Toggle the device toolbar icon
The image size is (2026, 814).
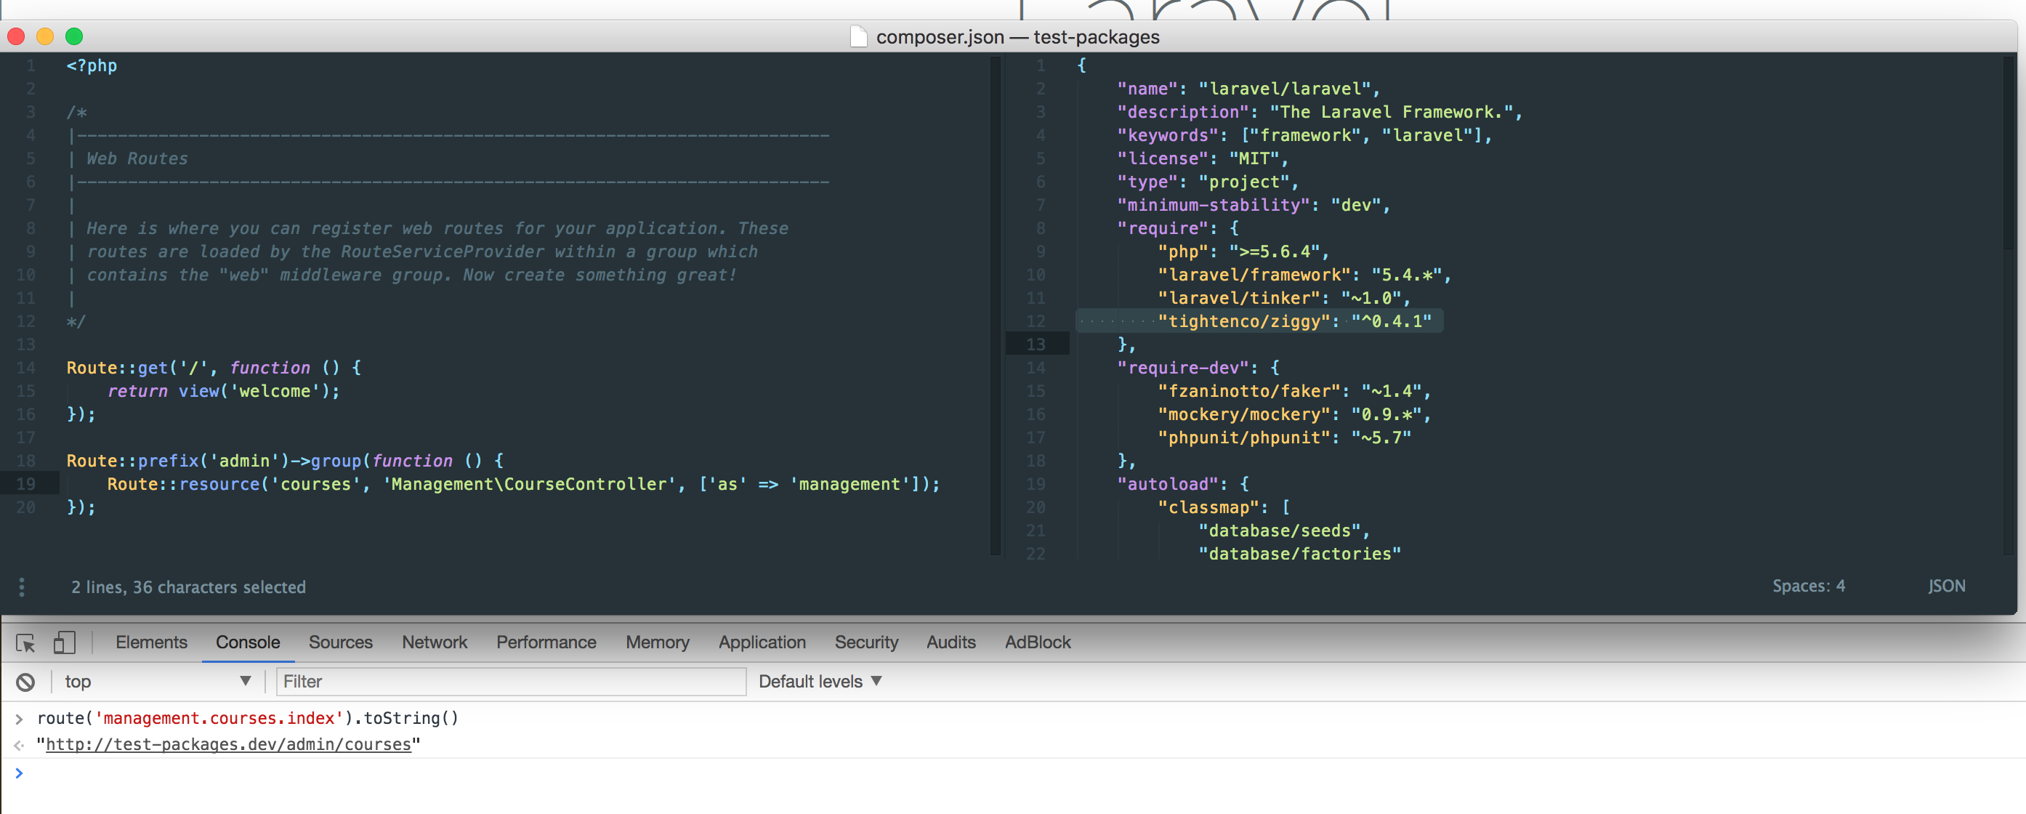64,642
